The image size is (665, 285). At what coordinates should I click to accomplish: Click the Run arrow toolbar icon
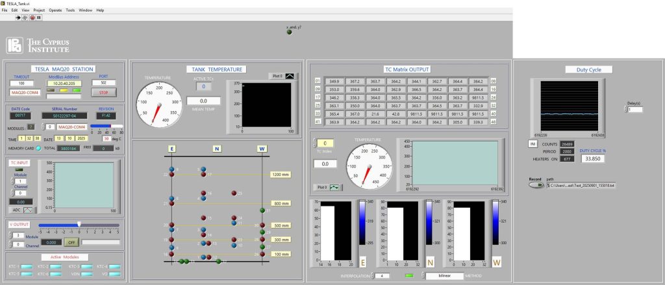19,18
